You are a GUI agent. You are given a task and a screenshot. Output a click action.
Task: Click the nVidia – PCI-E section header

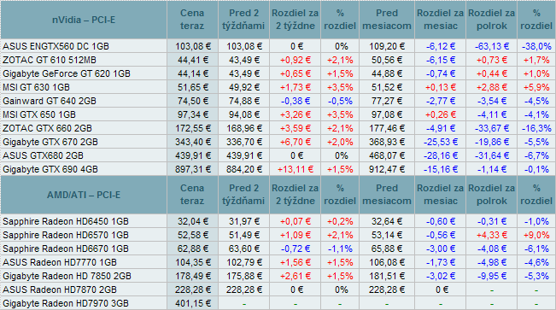[x=84, y=20]
